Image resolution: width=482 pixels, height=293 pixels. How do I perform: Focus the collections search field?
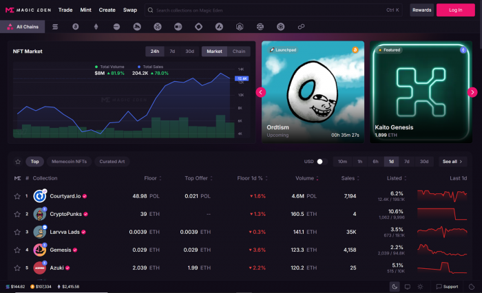[x=273, y=10]
